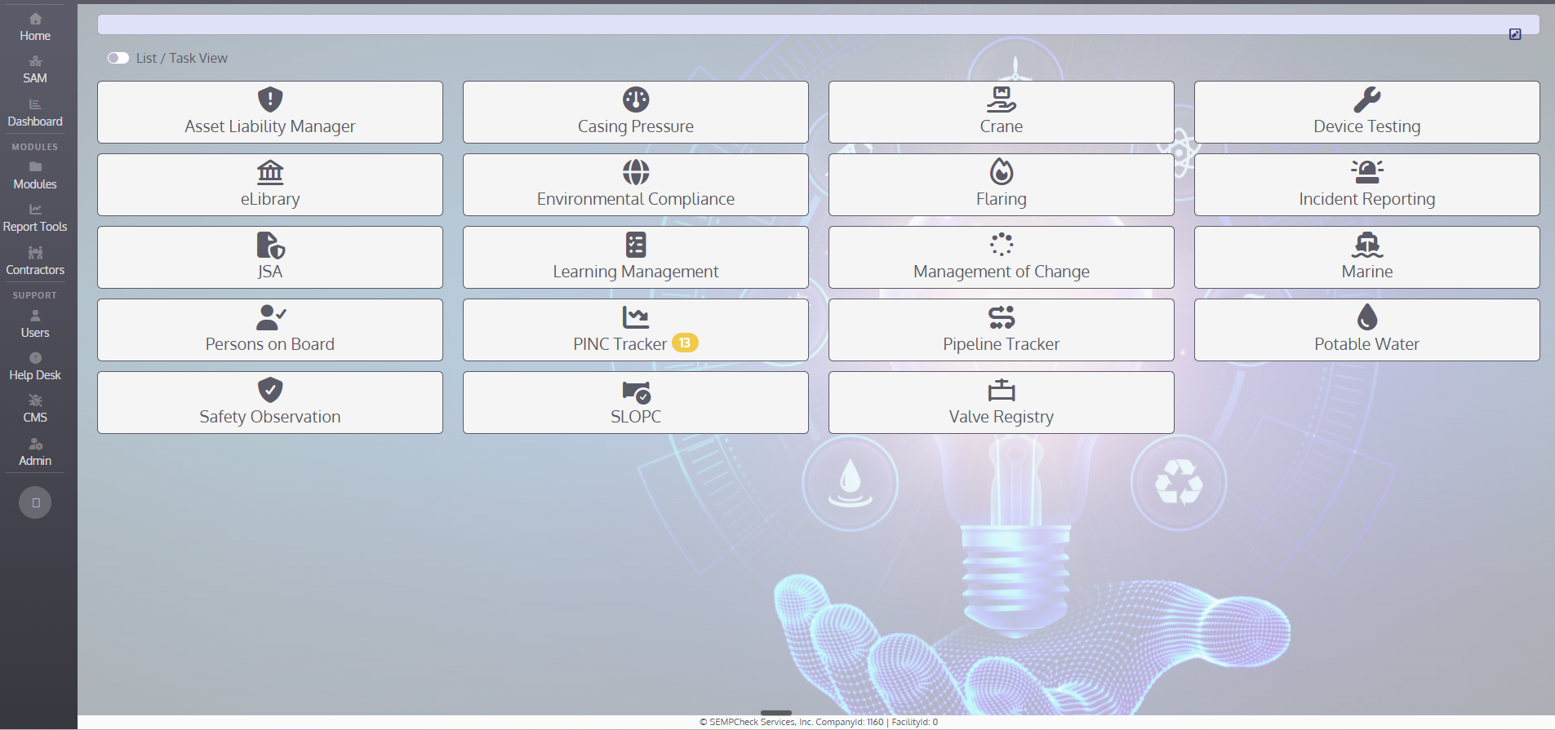Screen dimensions: 1555x730
Task: Click the expand icon at top right
Action: coord(1515,34)
